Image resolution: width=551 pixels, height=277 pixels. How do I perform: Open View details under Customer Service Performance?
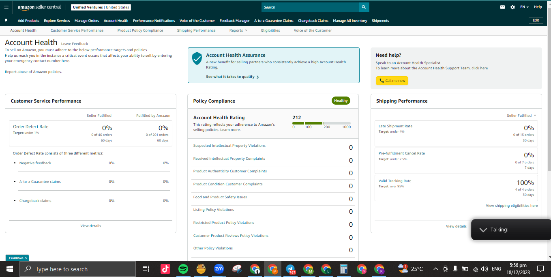(x=91, y=226)
